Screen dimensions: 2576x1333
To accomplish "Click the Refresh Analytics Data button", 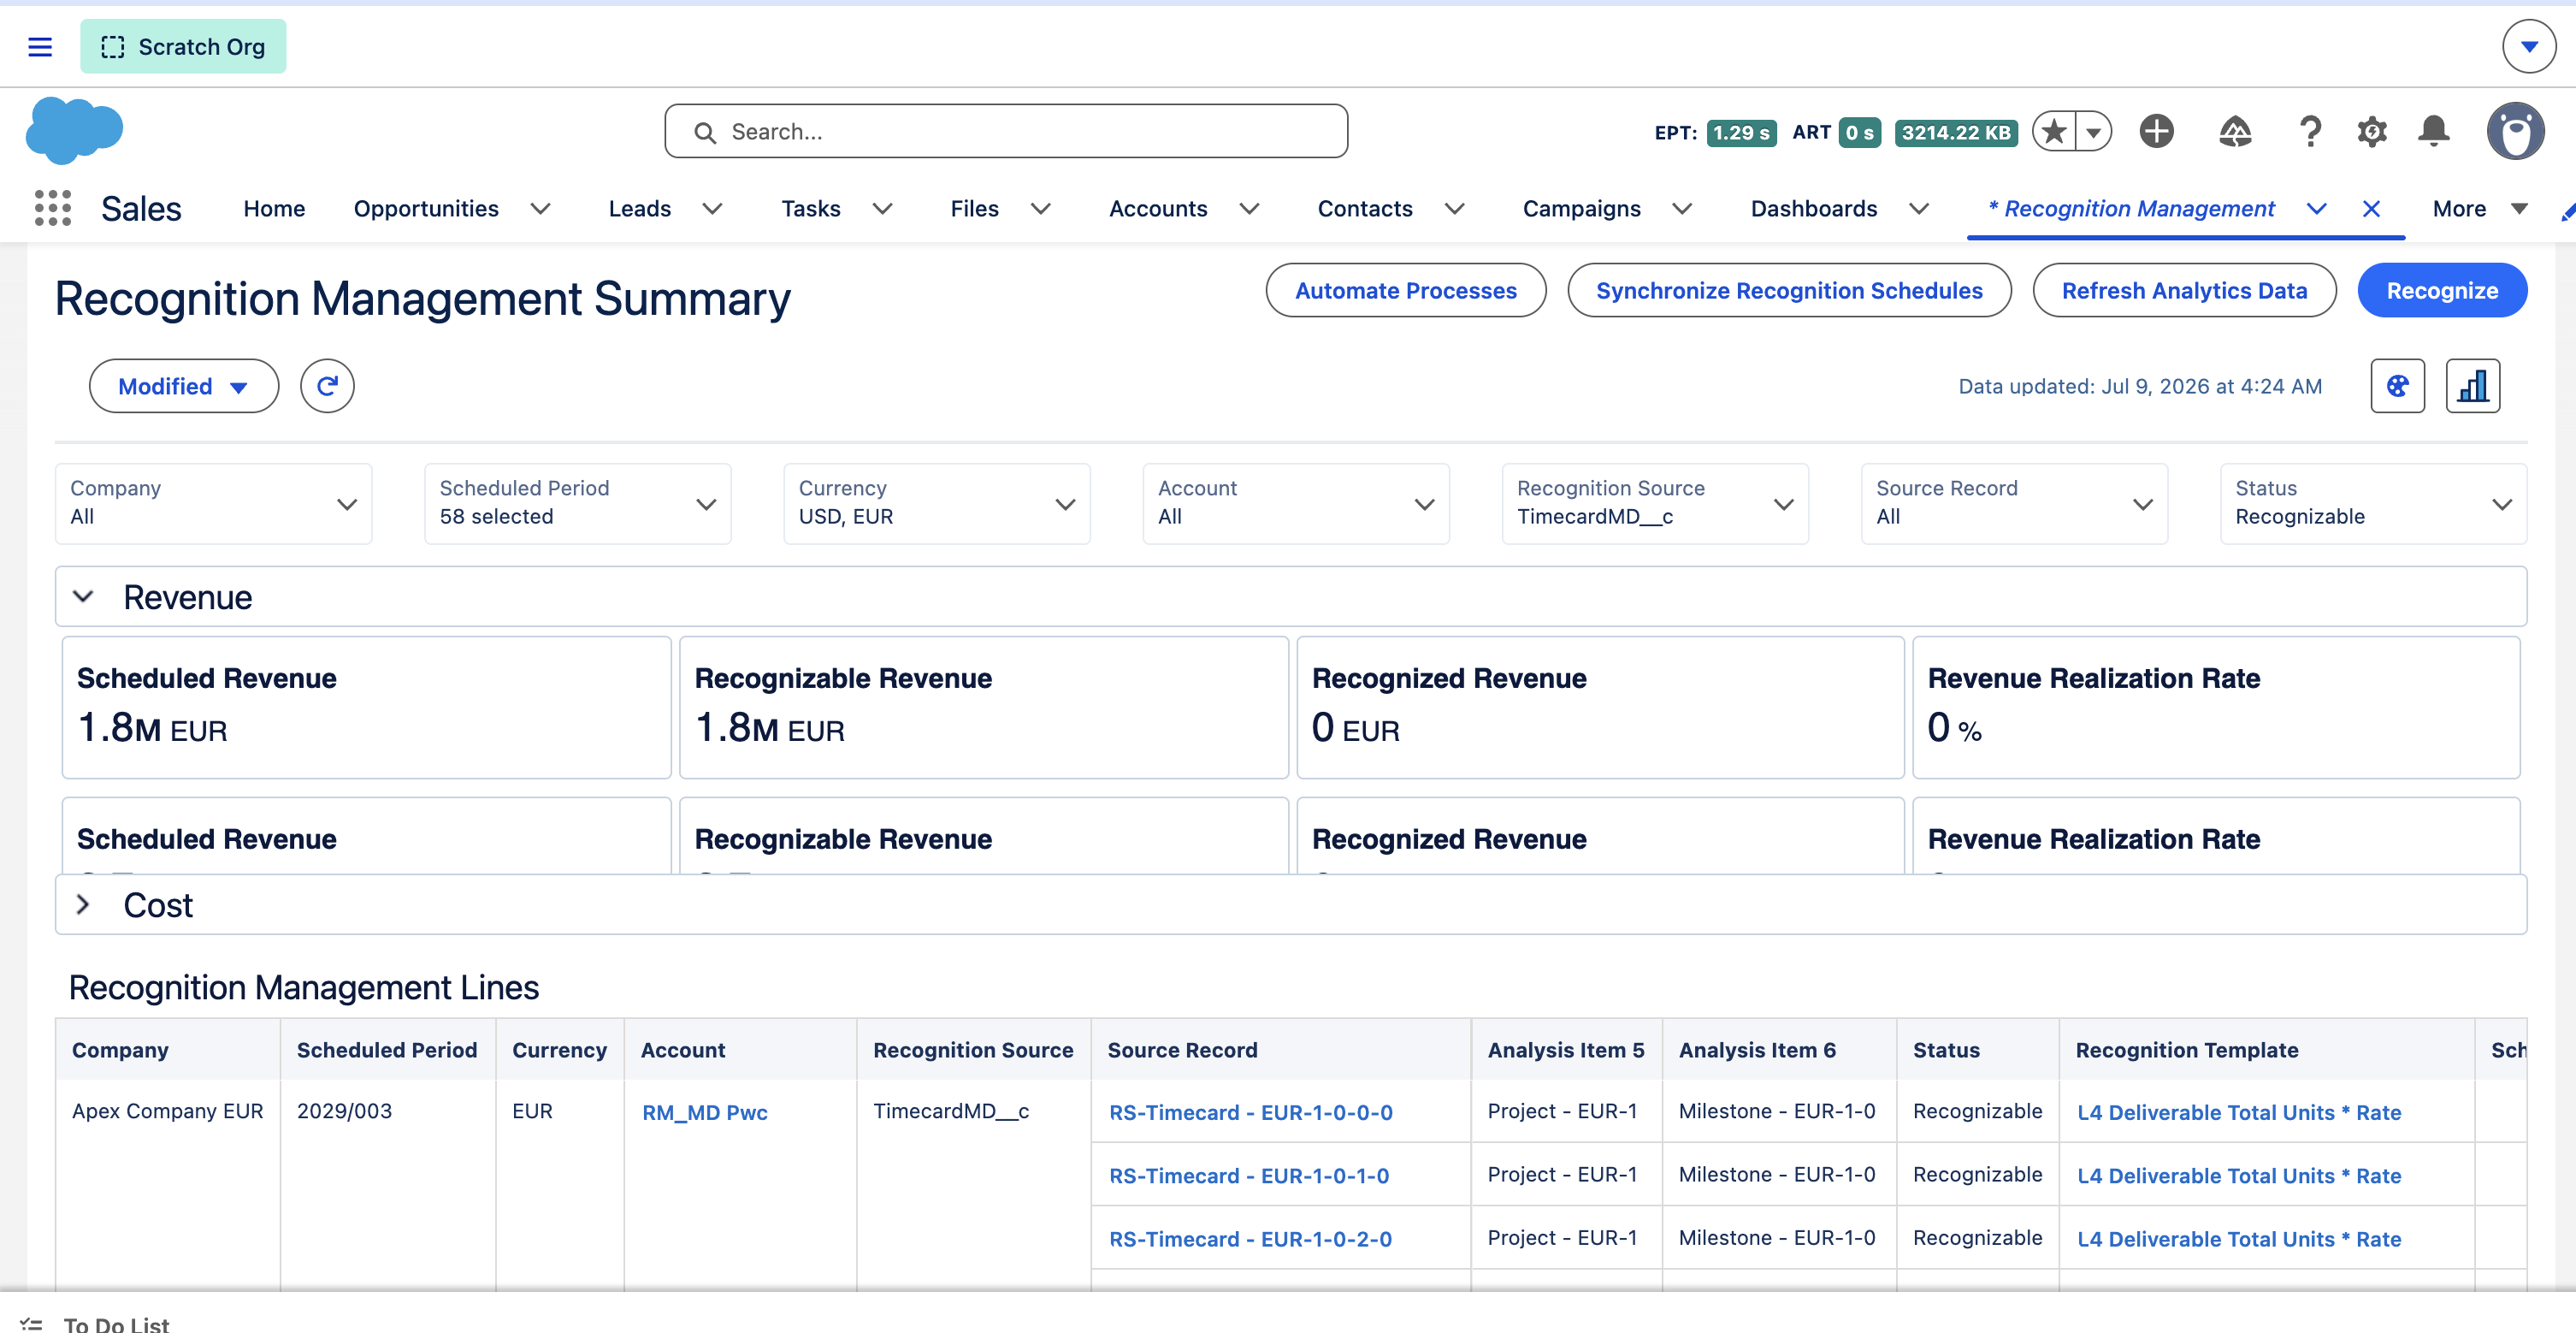I will click(2184, 290).
